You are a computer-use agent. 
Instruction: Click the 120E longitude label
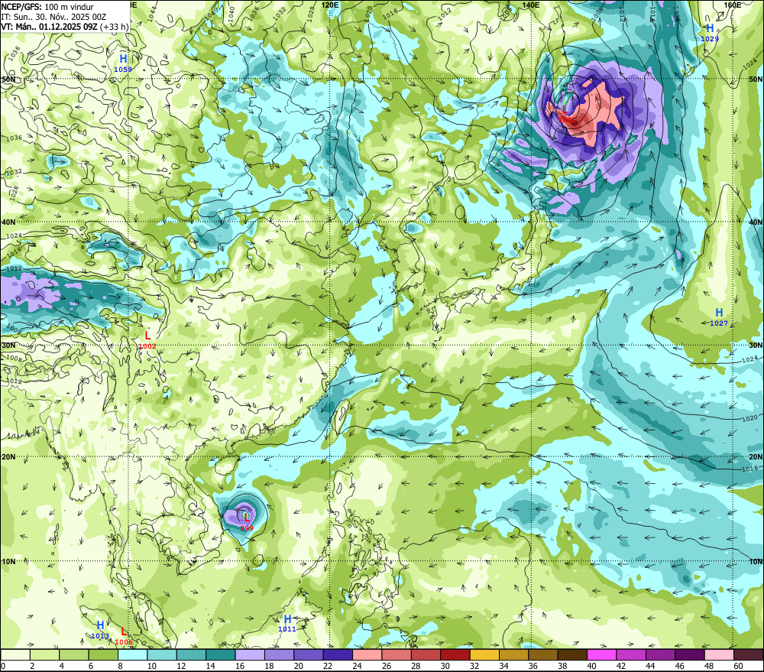(x=330, y=5)
